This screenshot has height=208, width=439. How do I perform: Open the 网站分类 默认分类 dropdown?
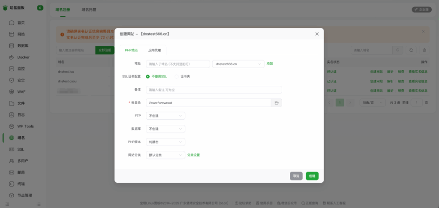(165, 155)
